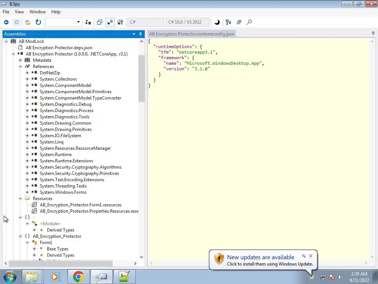Open the Assemblies panel options dropdown arrow

[x=134, y=34]
